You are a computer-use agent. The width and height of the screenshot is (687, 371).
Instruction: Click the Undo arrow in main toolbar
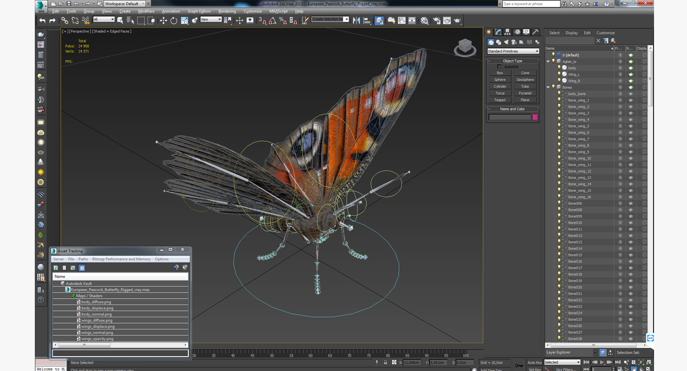42,20
